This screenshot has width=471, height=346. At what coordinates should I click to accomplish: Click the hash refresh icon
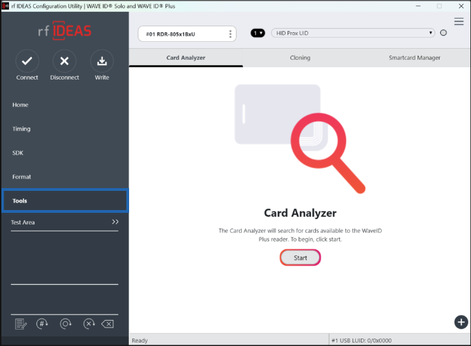pos(42,324)
